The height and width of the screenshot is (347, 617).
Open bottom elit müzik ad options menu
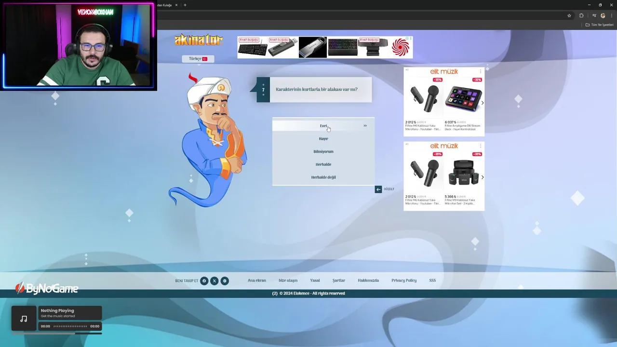tap(480, 146)
